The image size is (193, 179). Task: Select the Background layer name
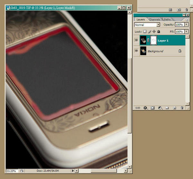[155, 51]
